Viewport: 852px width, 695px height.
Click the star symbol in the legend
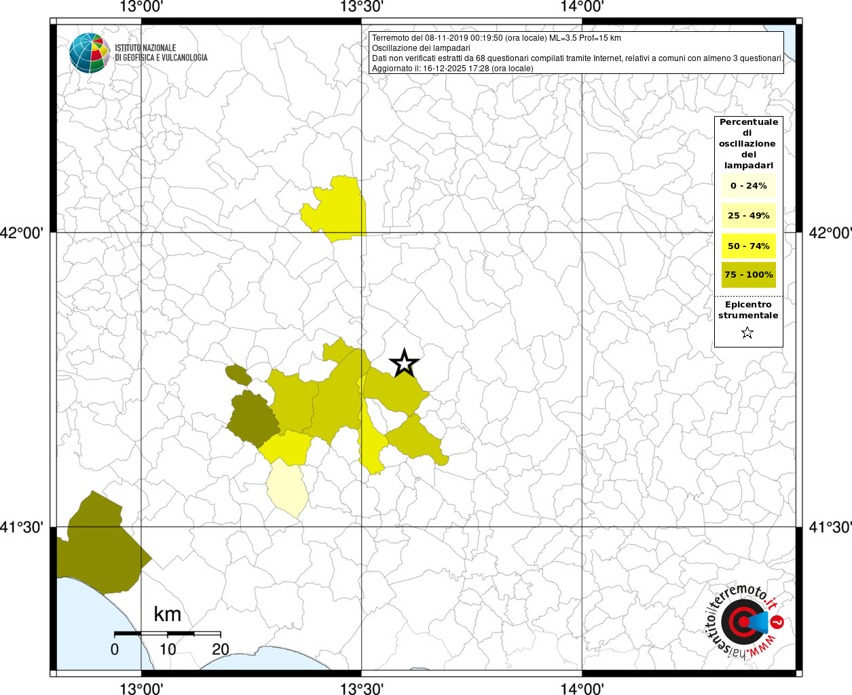(x=747, y=333)
